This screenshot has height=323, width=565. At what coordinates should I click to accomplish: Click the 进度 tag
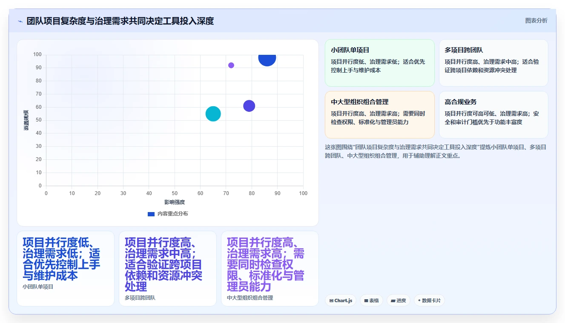point(398,300)
